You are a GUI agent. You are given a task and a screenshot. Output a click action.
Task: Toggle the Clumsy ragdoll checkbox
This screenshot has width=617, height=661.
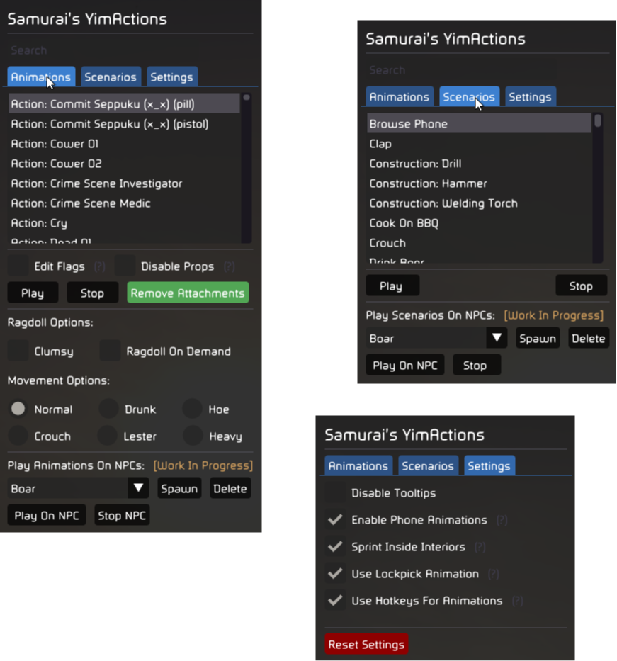pos(18,351)
